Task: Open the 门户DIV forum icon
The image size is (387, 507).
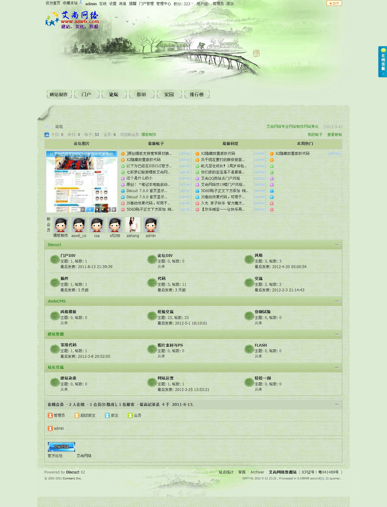Action: [x=55, y=259]
